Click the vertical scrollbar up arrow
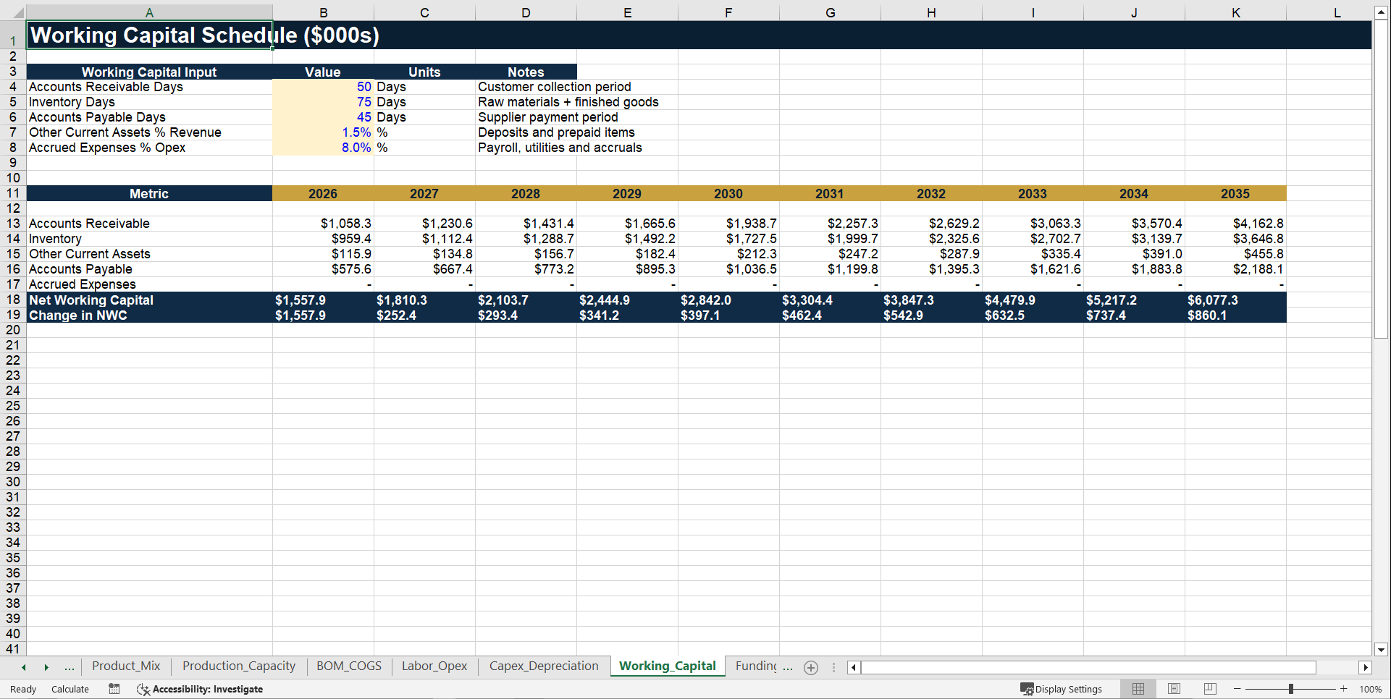Viewport: 1391px width, 699px height. pos(1381,12)
